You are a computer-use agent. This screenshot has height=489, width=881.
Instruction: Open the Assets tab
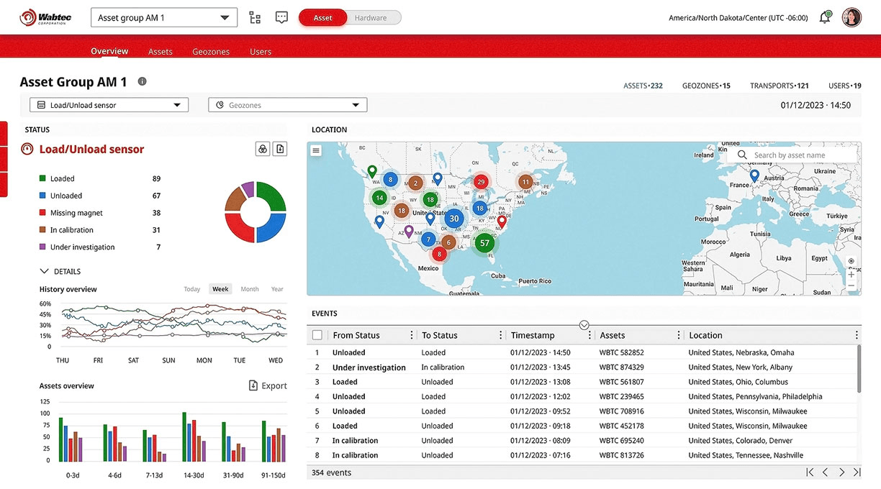pyautogui.click(x=161, y=52)
